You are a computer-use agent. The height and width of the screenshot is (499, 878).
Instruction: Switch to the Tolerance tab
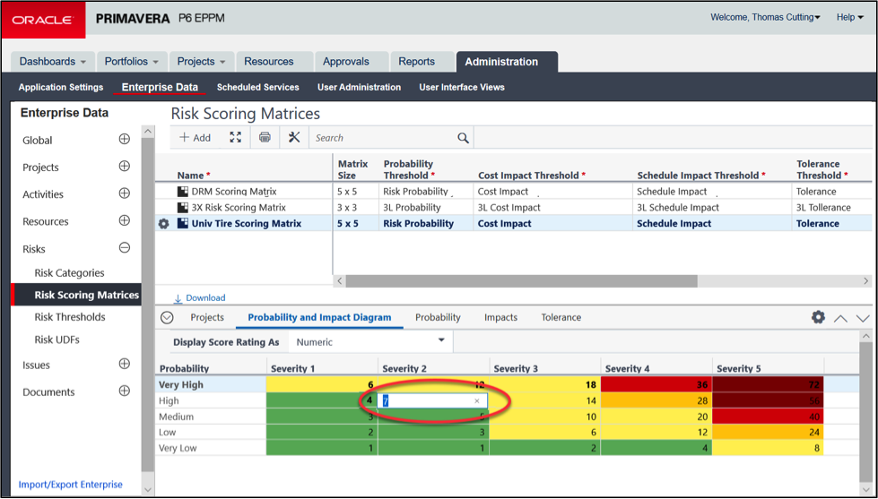coord(561,317)
